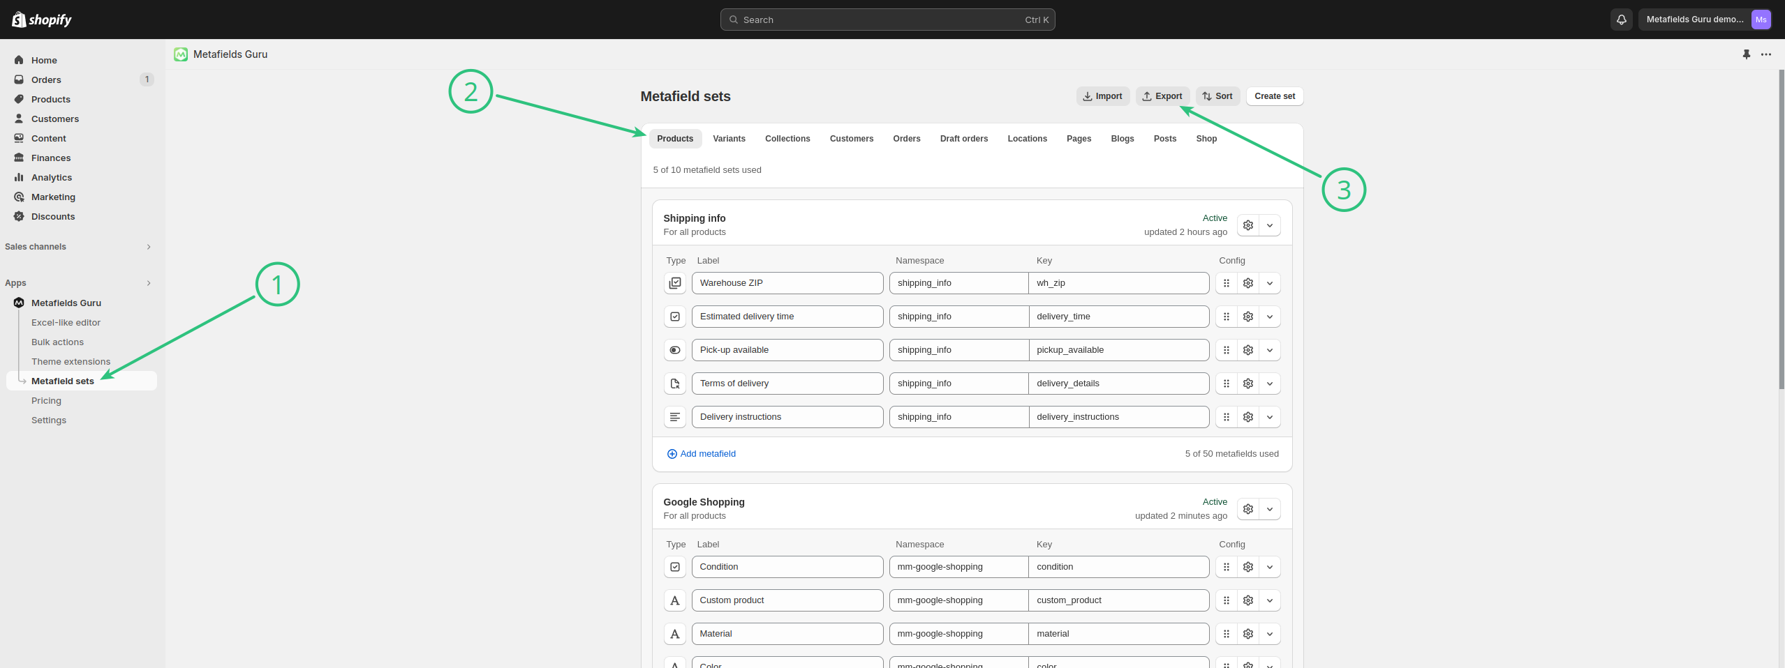
Task: Open gear settings for Delivery instructions metafield
Action: [1248, 417]
